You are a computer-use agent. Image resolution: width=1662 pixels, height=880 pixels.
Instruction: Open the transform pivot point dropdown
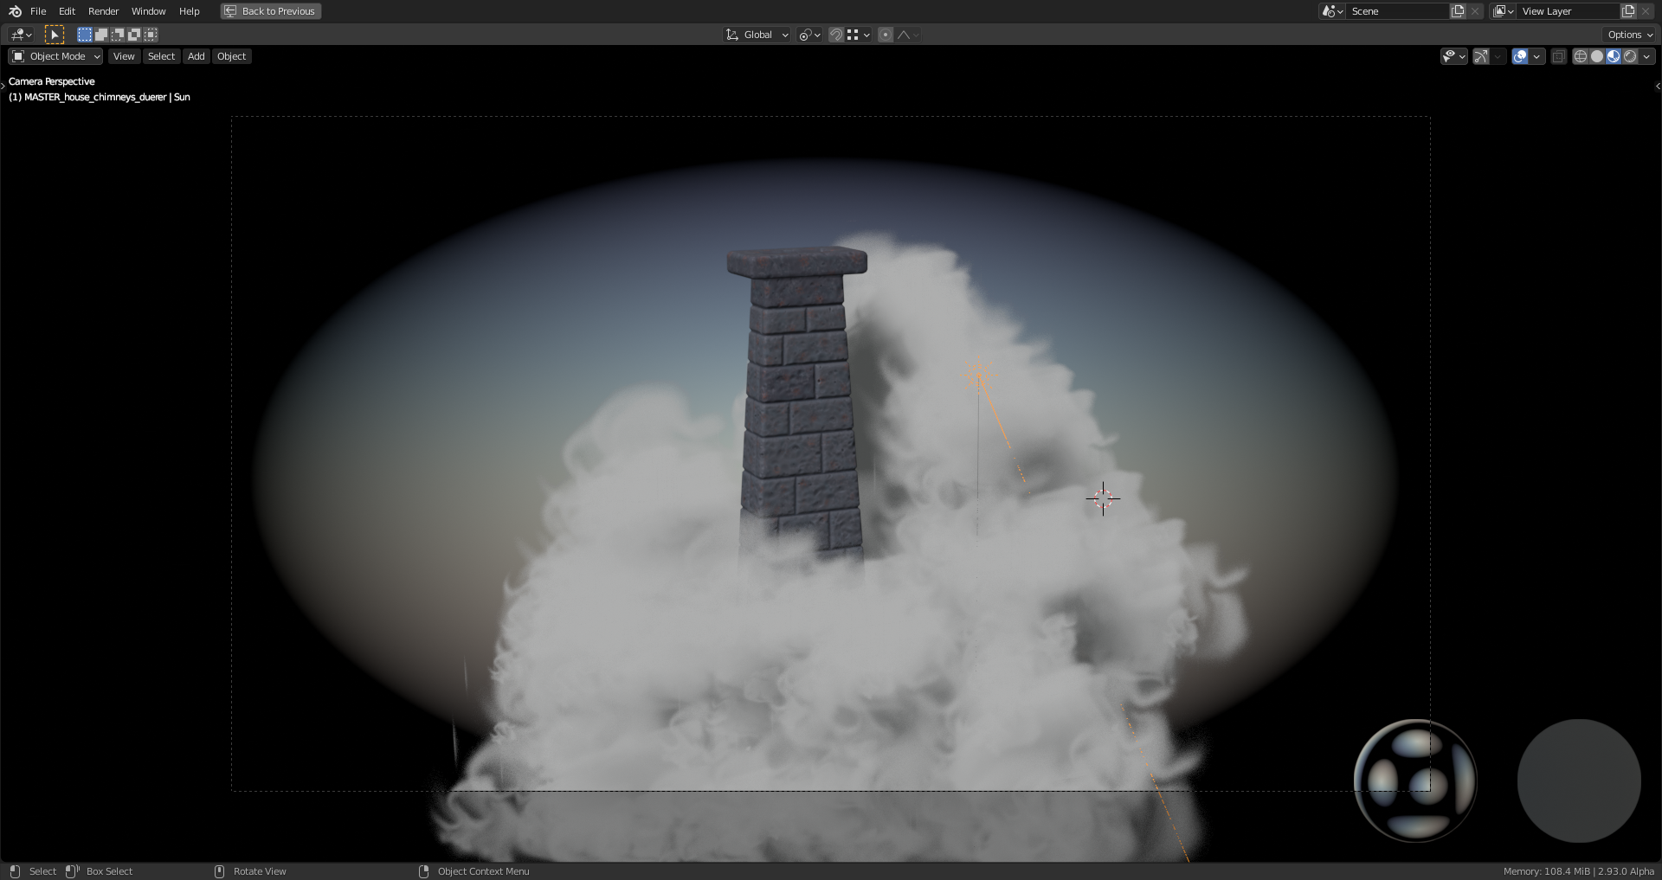coord(809,35)
